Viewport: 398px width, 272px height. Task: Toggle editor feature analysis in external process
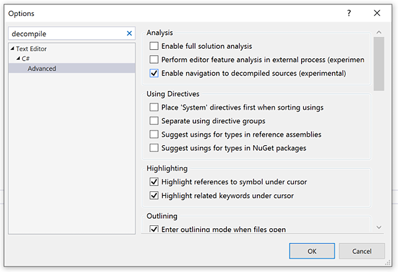[x=154, y=60]
